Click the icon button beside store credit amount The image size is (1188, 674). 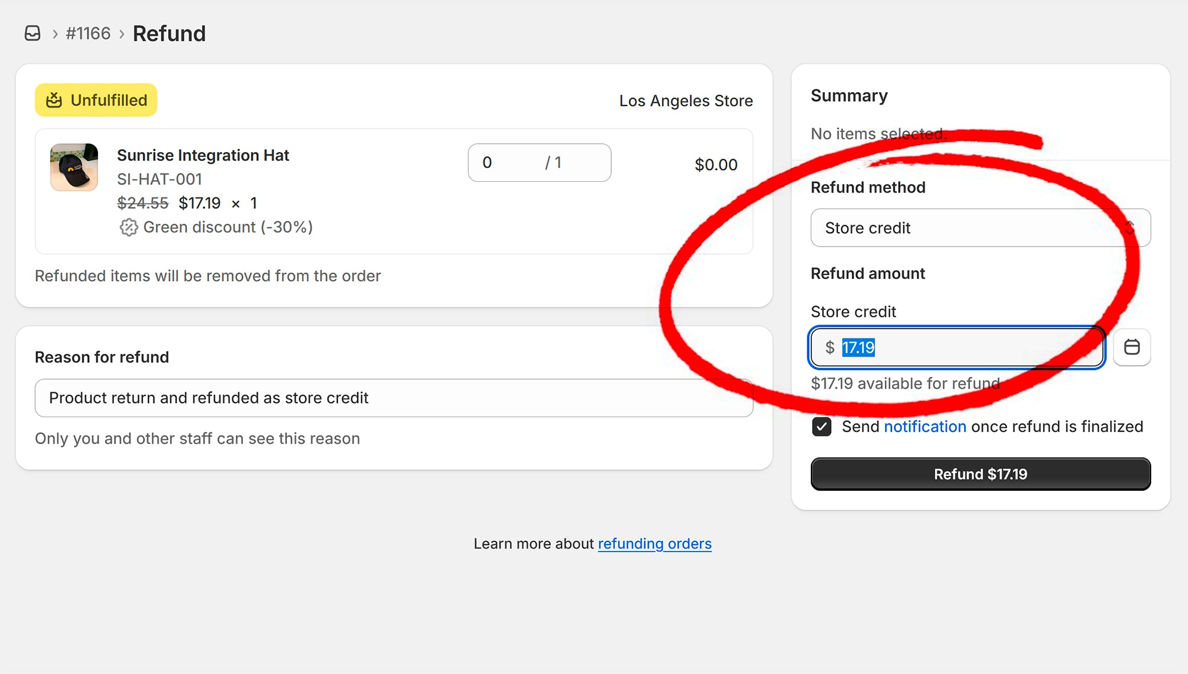tap(1132, 347)
